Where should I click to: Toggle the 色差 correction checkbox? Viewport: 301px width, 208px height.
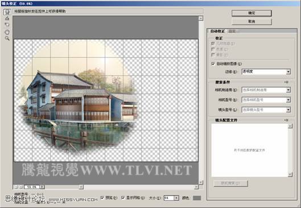tap(213, 49)
